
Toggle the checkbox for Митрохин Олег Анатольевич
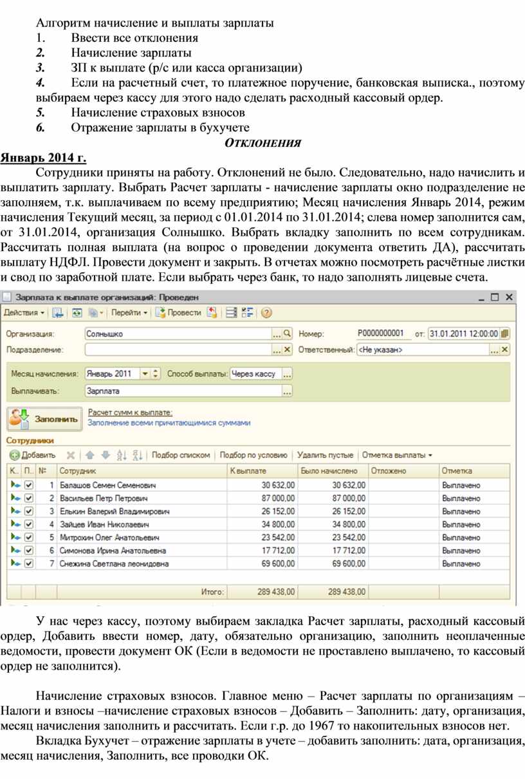tap(28, 537)
